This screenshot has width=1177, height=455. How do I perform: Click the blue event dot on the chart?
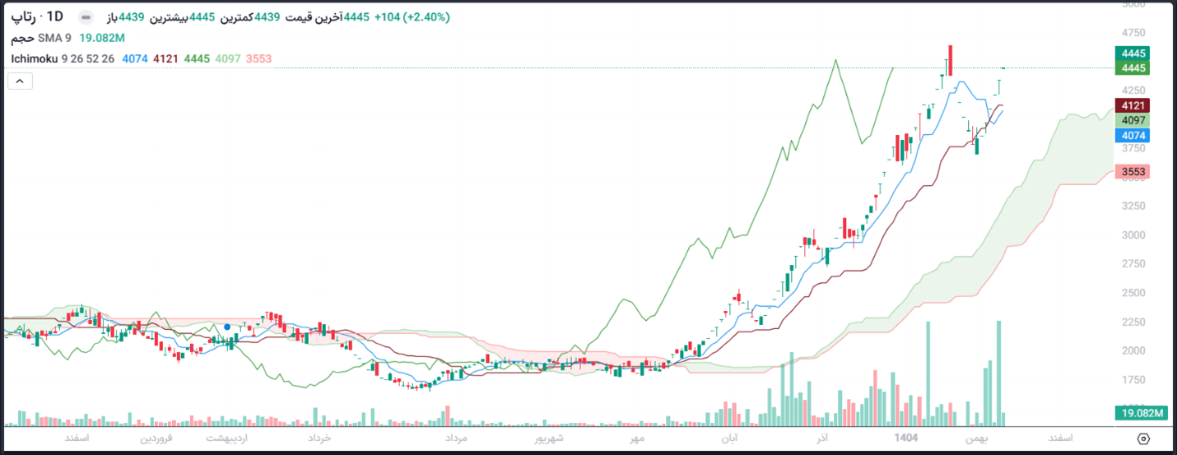pos(227,327)
